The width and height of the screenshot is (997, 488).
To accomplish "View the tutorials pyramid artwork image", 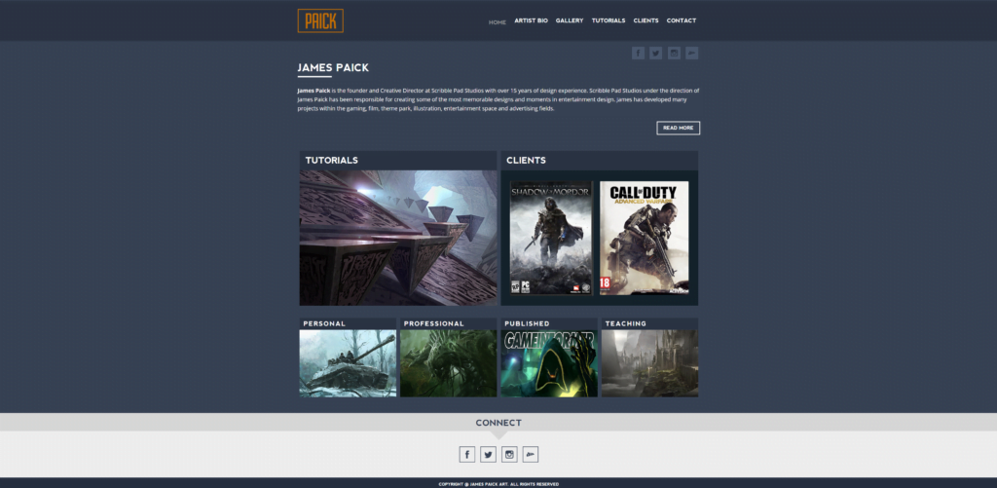I will point(398,238).
